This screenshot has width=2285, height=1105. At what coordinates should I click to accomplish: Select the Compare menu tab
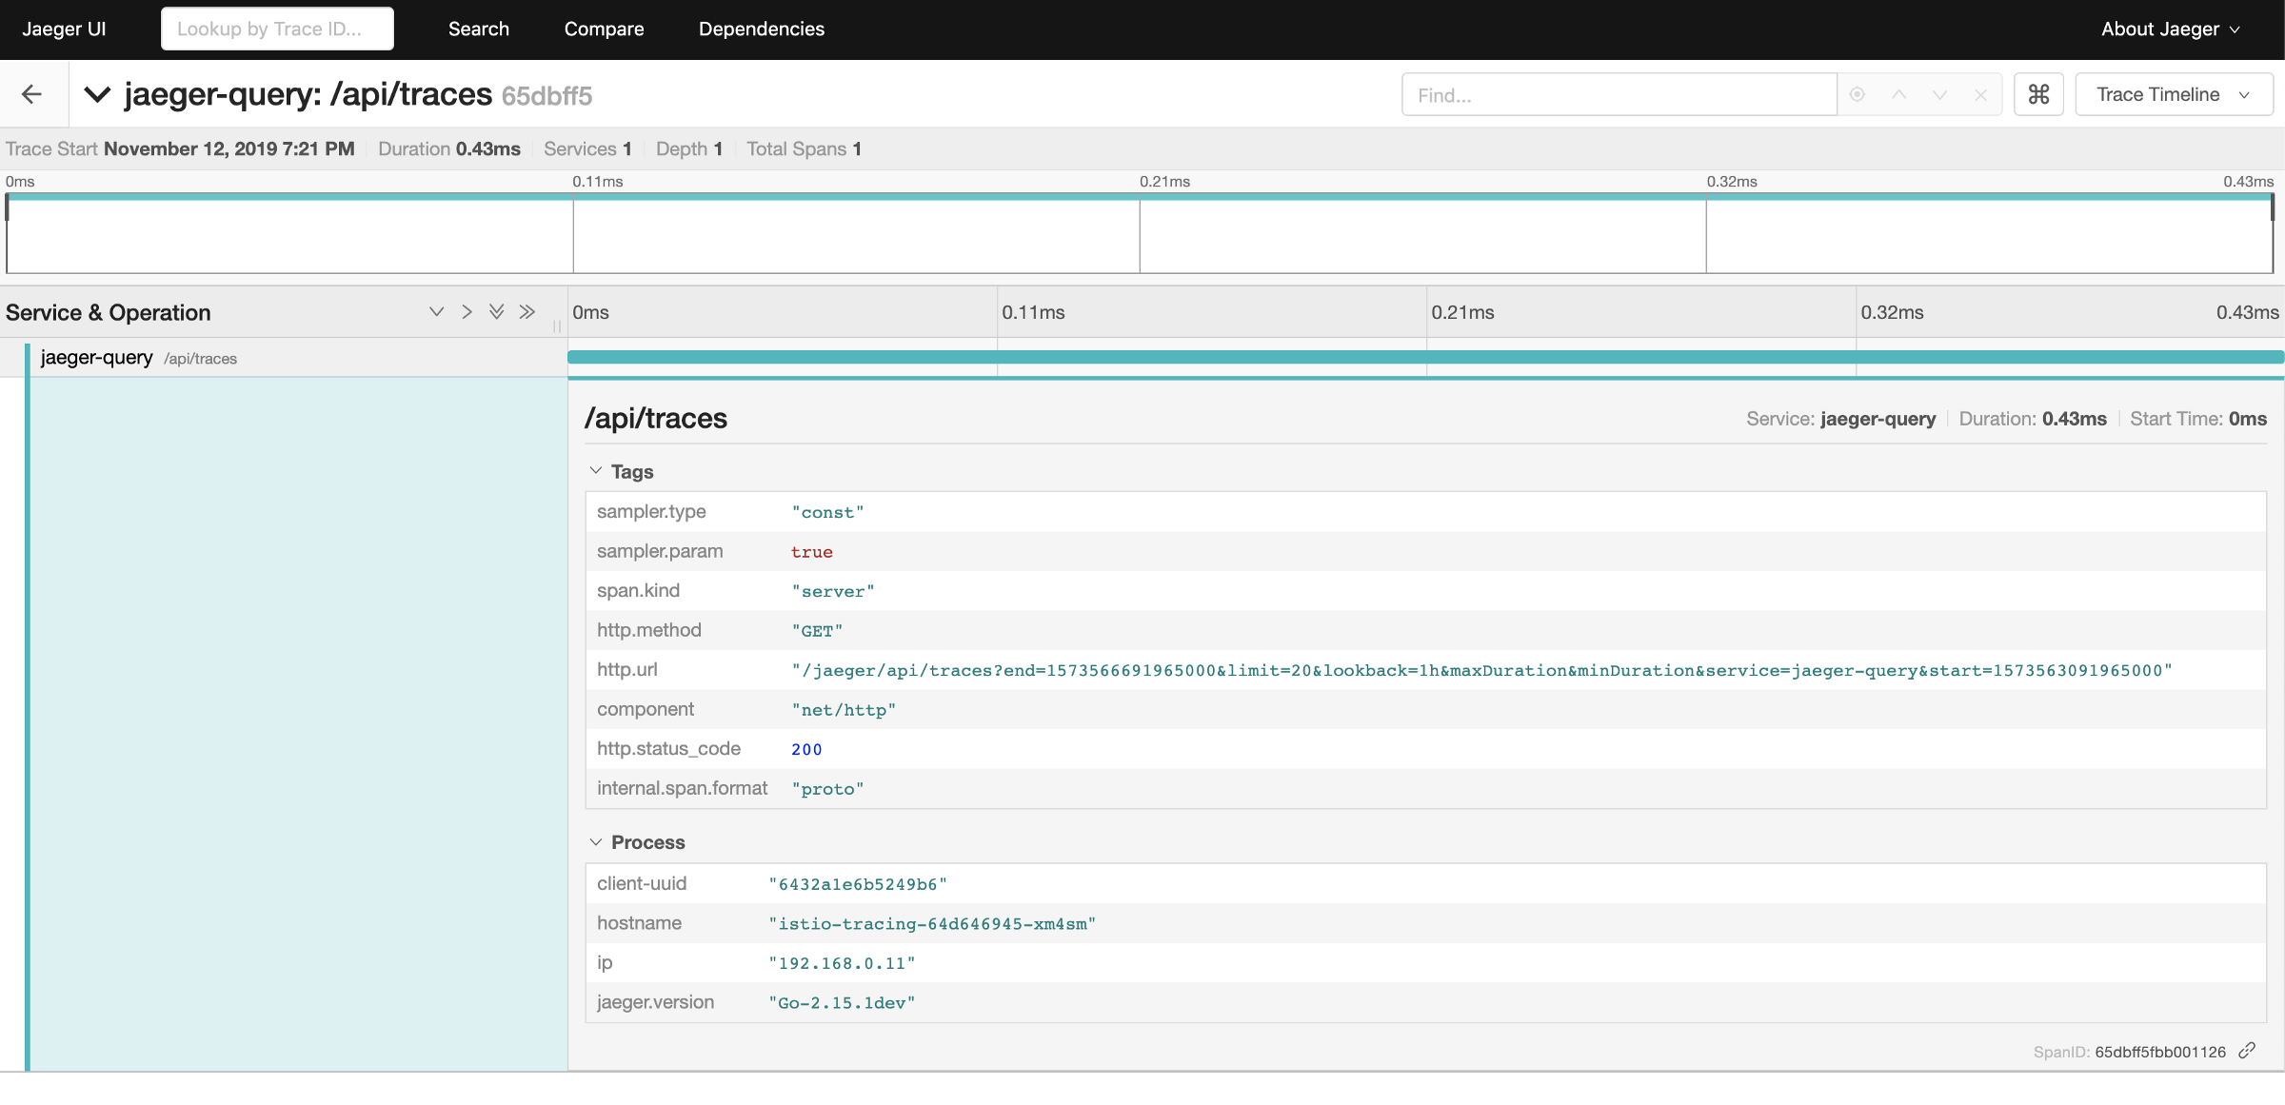(x=604, y=30)
